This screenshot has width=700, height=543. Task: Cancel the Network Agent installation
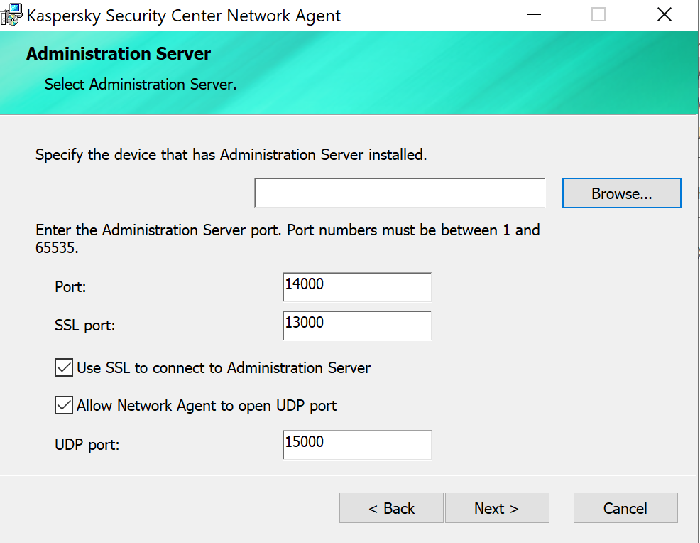tap(625, 508)
